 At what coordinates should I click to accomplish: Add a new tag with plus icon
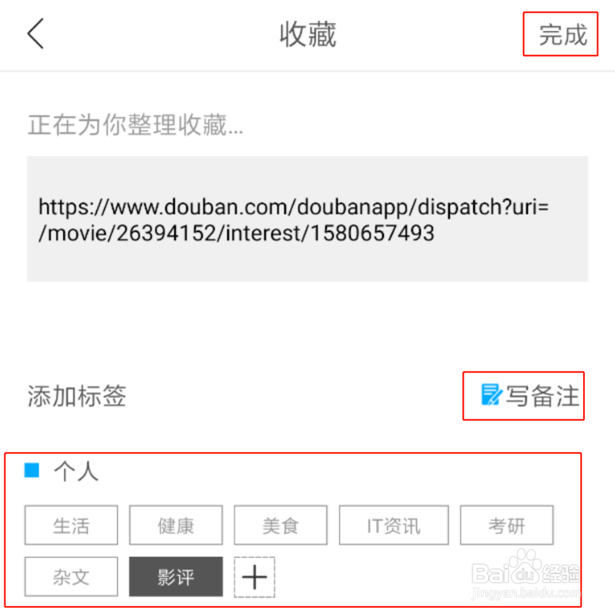(255, 577)
